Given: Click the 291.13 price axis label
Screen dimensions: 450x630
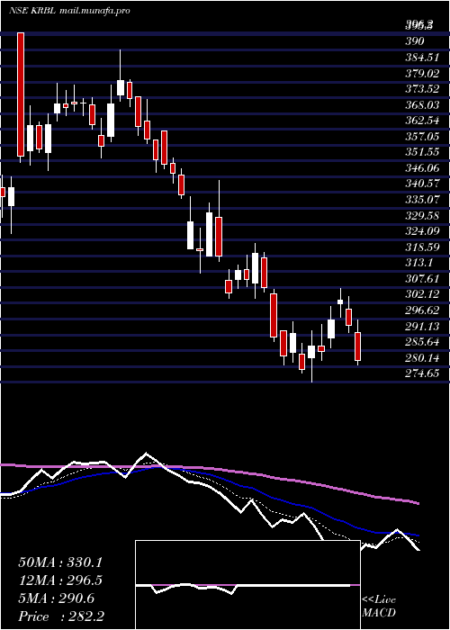Looking at the screenshot, I should coord(421,327).
